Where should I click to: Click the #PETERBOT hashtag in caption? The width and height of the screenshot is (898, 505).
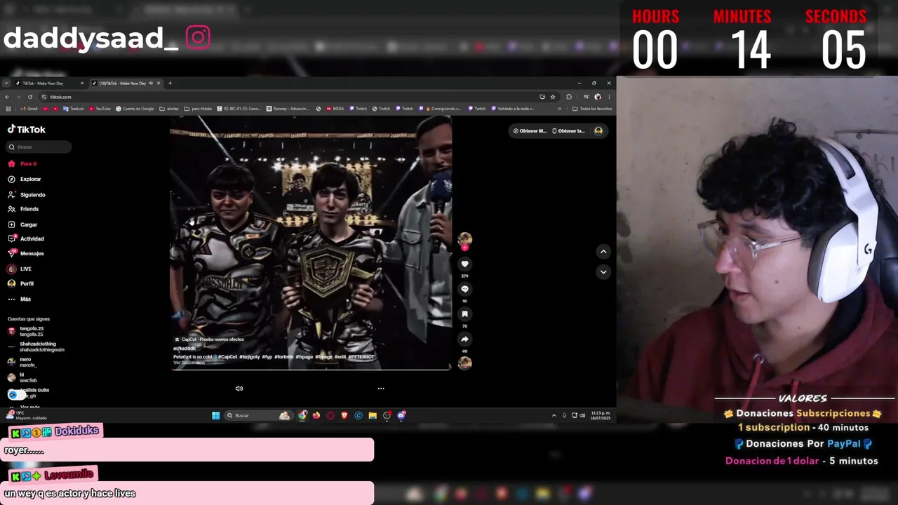[361, 356]
